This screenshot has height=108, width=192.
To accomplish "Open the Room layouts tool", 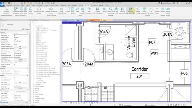I will (73, 10).
